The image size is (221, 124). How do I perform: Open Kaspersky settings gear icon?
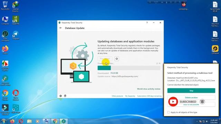[x=61, y=96]
